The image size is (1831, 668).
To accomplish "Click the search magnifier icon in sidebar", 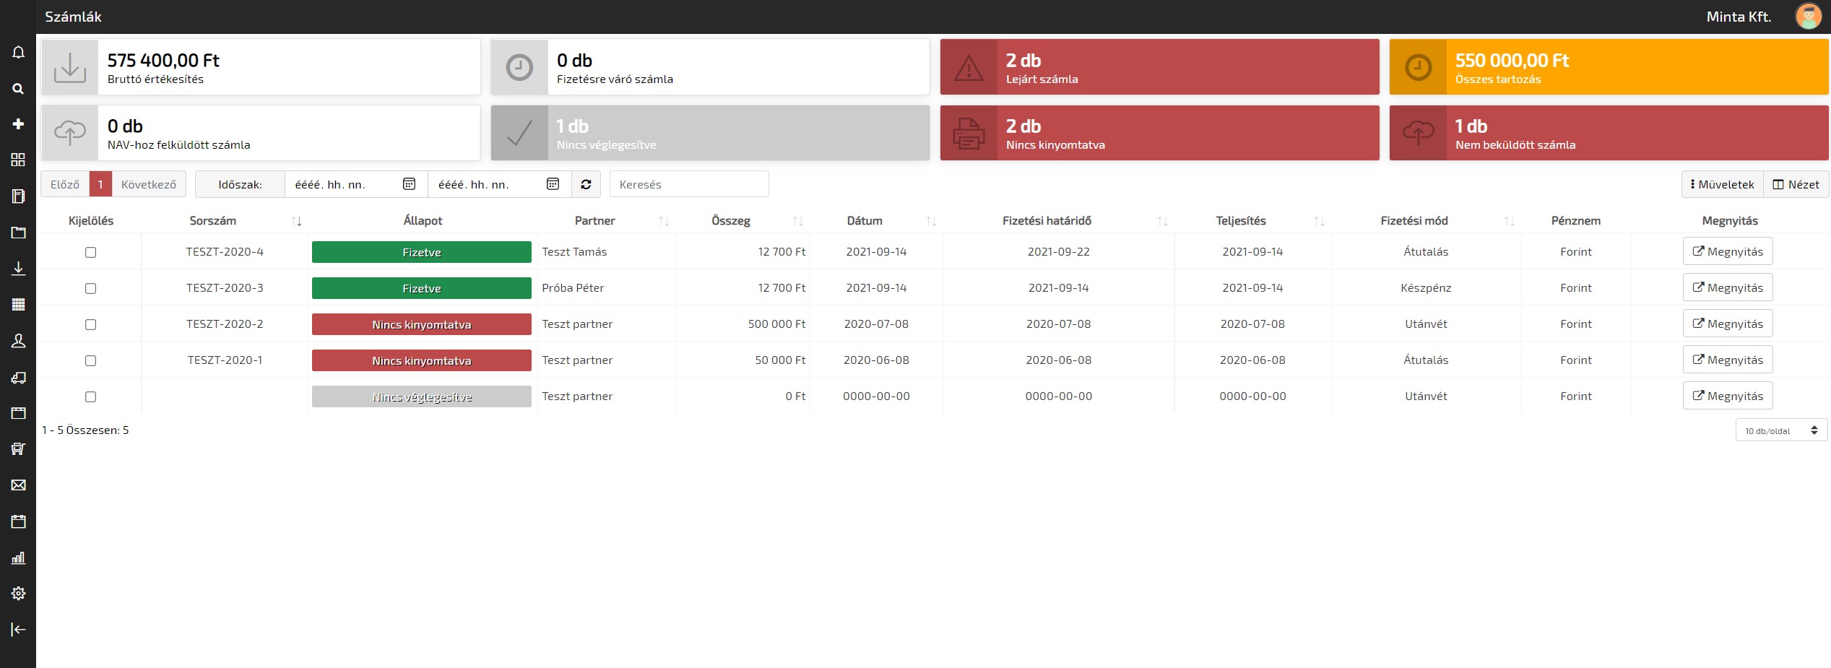I will point(18,88).
